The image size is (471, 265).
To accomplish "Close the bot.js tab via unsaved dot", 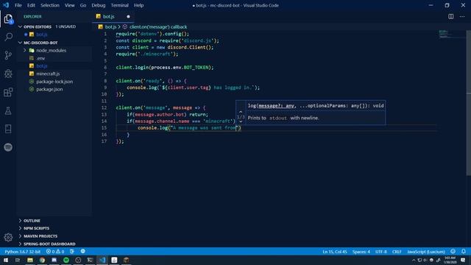I will [128, 16].
